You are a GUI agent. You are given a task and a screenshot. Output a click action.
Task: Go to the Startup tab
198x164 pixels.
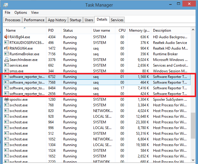[x=75, y=20]
